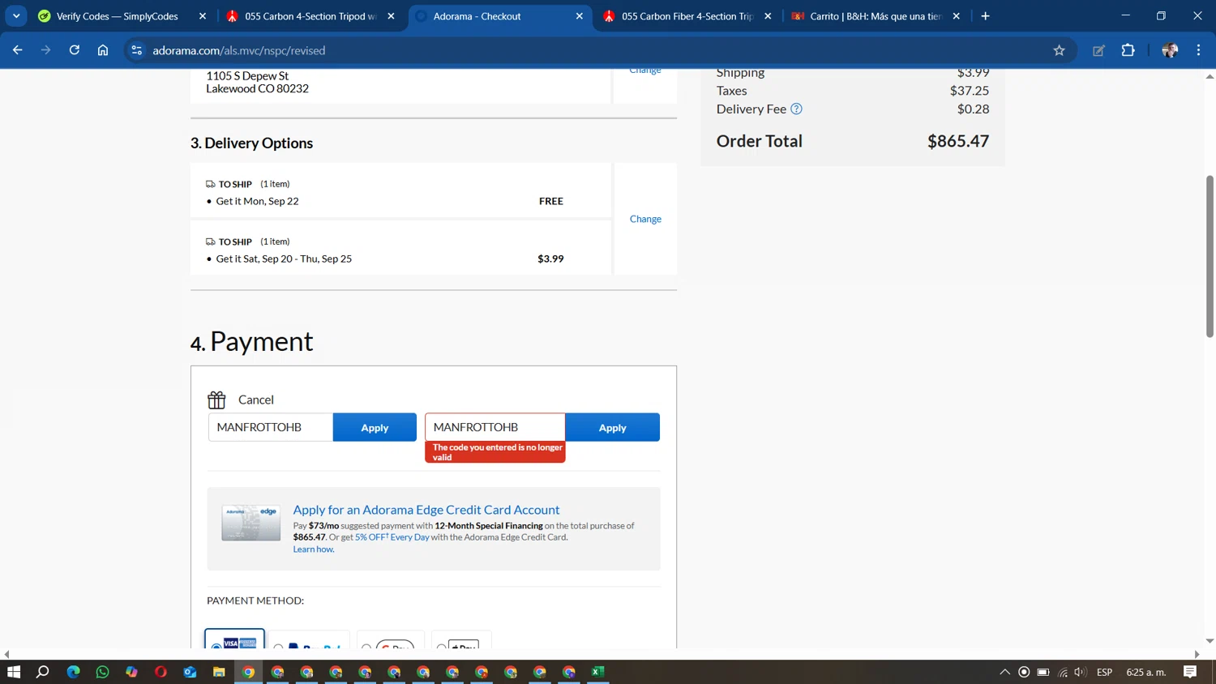The image size is (1216, 684).
Task: Open the 5% OFF Every Day link
Action: pyautogui.click(x=392, y=537)
